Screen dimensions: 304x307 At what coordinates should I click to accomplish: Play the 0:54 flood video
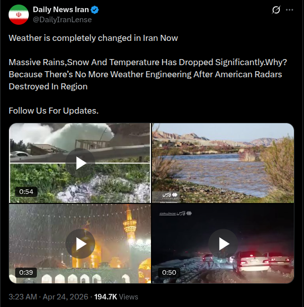click(x=80, y=163)
